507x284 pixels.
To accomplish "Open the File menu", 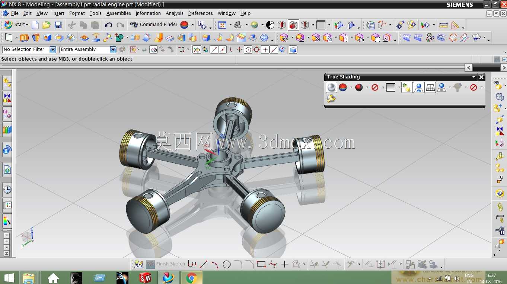I will (x=15, y=13).
